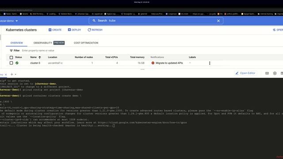Click the Total memory column header

137,57
